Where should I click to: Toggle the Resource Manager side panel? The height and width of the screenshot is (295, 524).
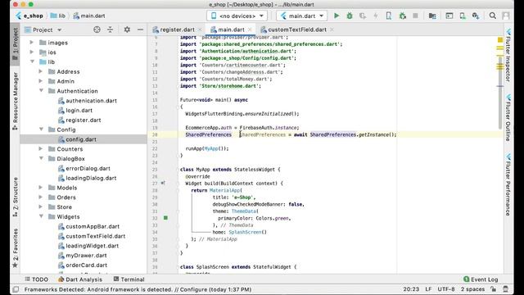pos(15,101)
